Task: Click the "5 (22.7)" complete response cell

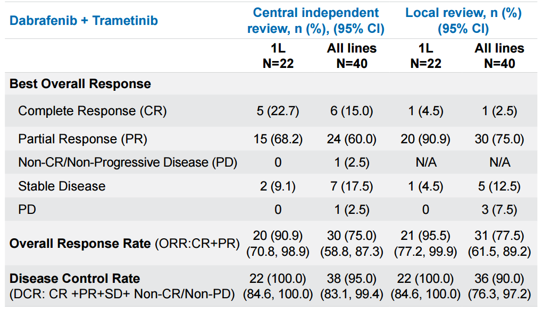Action: point(278,111)
